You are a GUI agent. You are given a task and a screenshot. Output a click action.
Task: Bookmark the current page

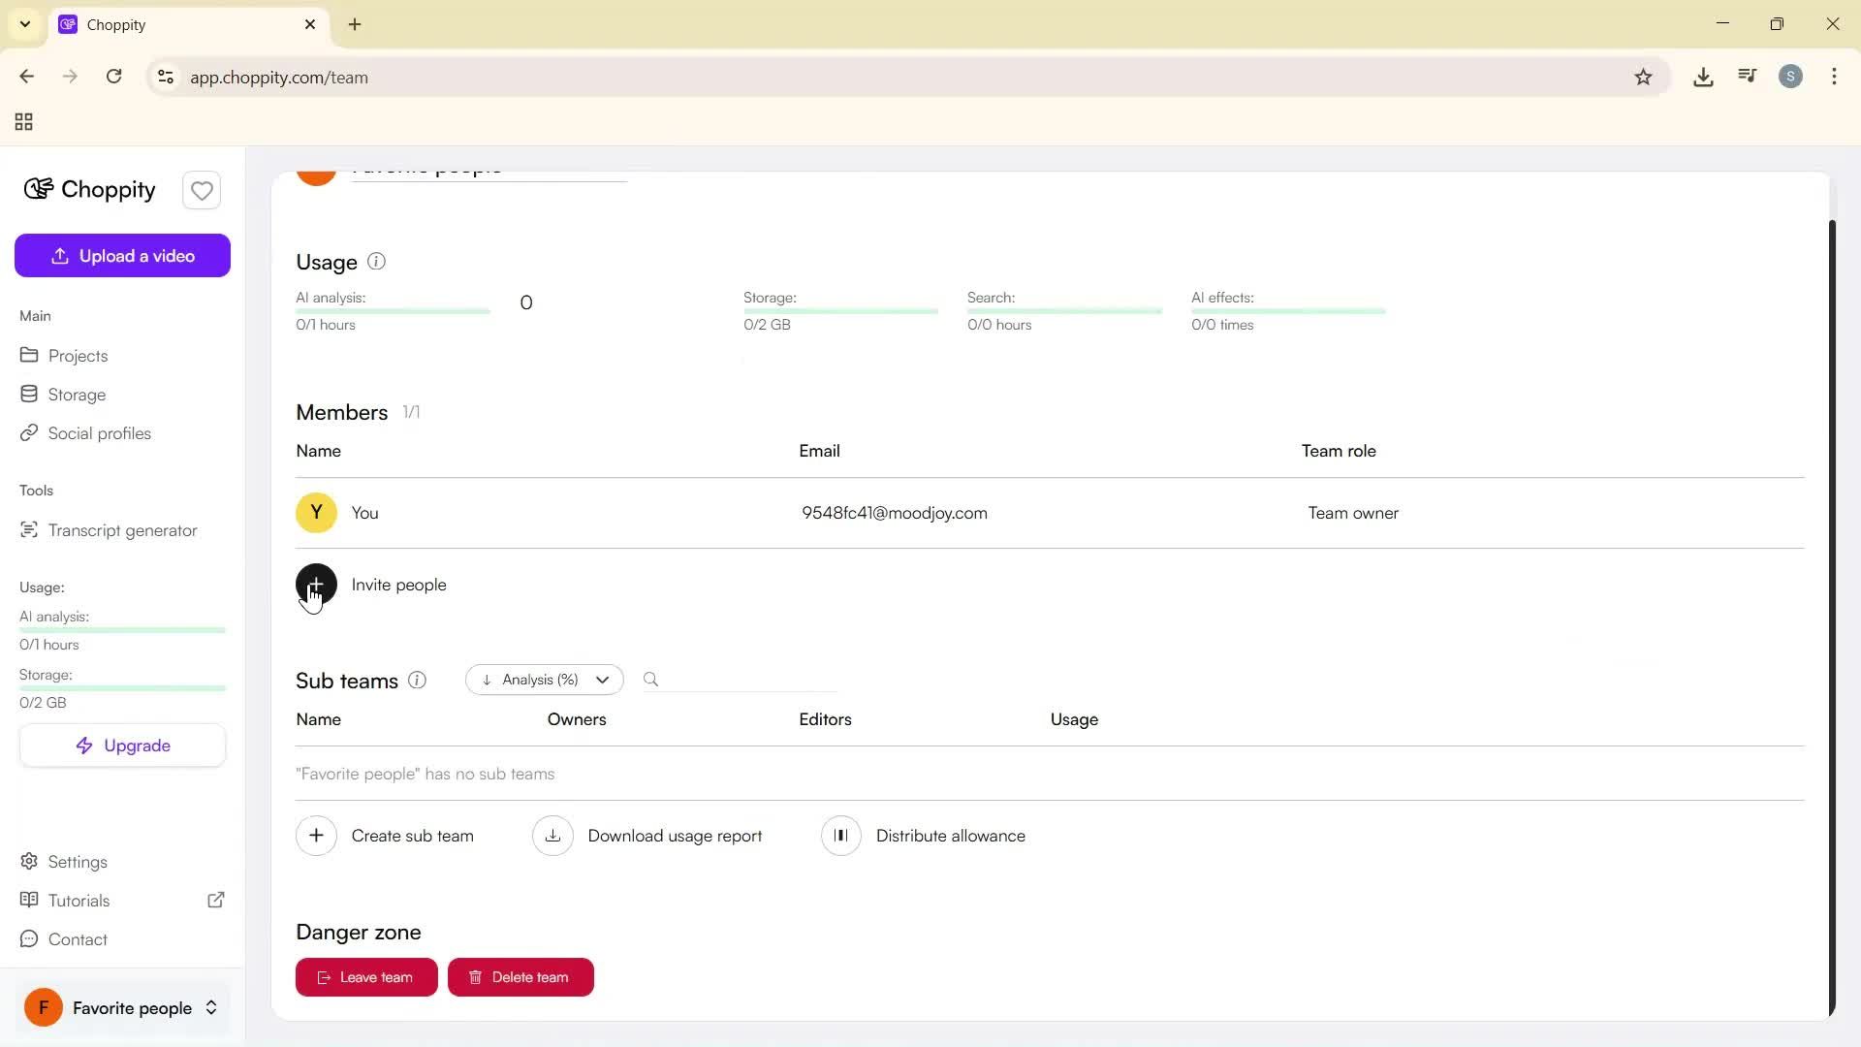click(x=1645, y=77)
